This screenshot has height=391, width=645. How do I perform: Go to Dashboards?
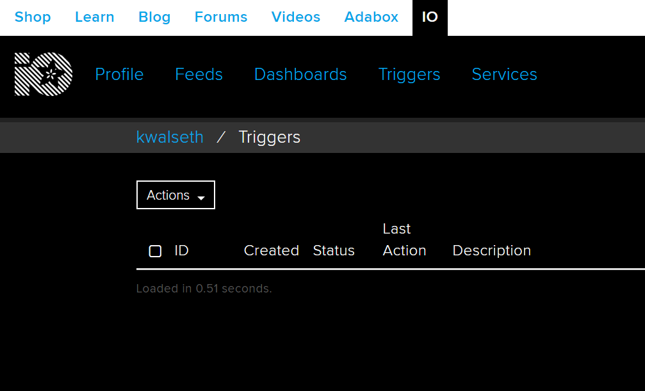pos(300,74)
